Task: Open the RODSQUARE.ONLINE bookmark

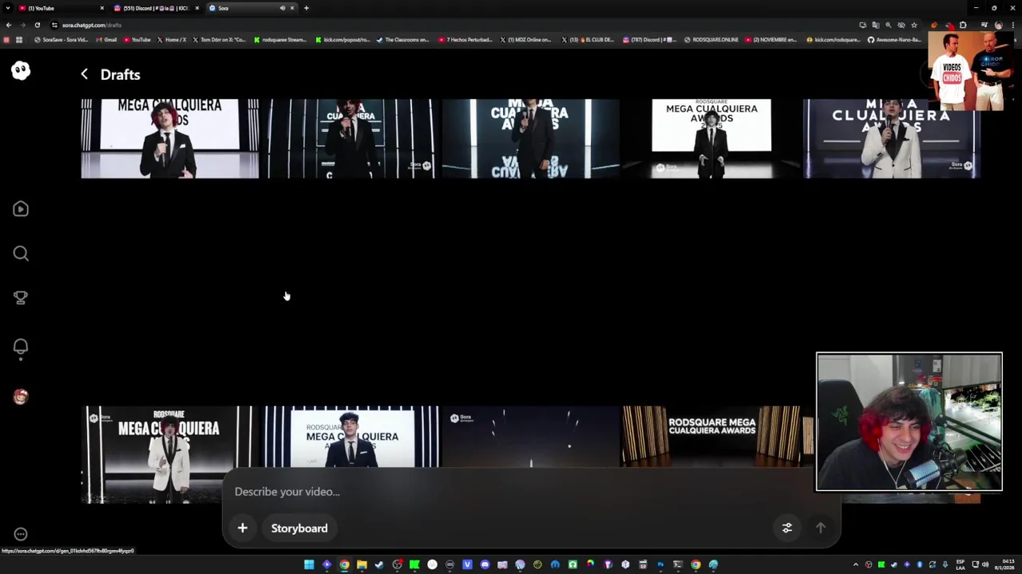Action: click(711, 40)
